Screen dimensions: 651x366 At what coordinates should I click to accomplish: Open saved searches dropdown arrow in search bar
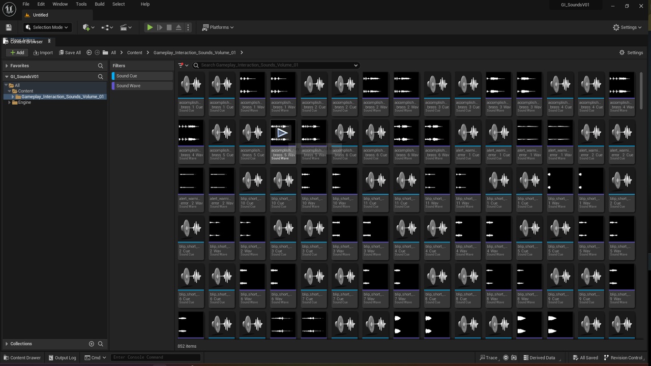(356, 65)
